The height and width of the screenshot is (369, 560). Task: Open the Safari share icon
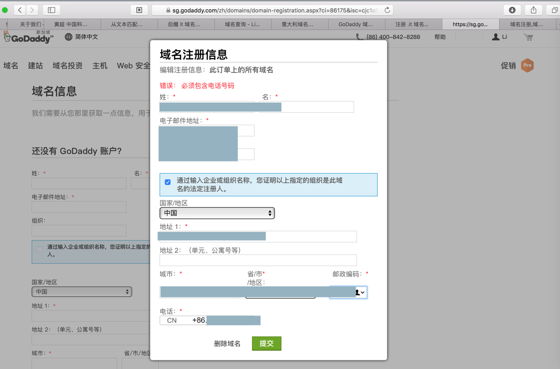[533, 10]
